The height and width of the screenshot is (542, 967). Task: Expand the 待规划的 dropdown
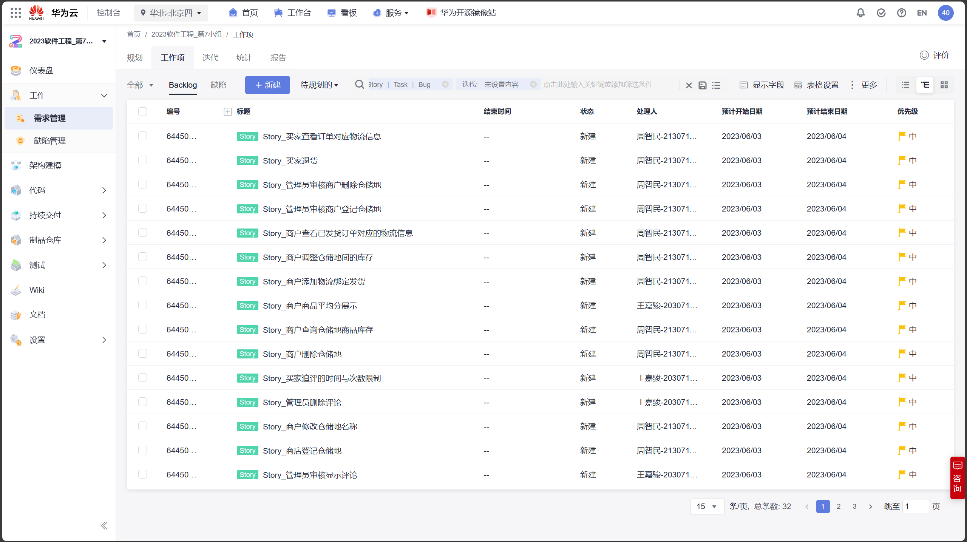click(319, 85)
